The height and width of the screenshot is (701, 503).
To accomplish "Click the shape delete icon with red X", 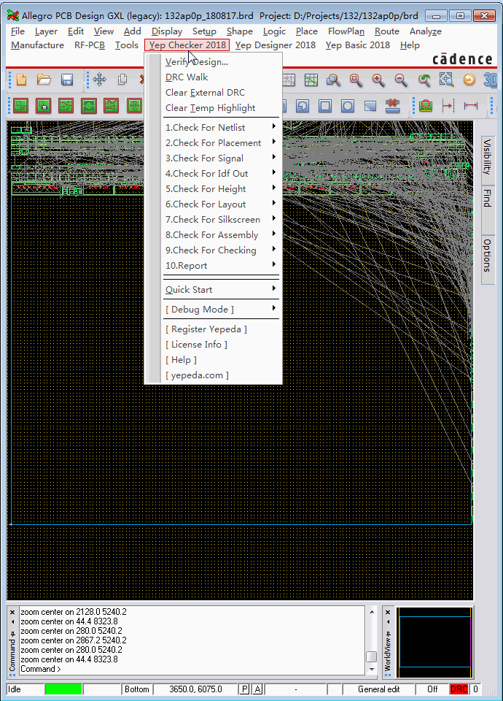I will point(392,106).
